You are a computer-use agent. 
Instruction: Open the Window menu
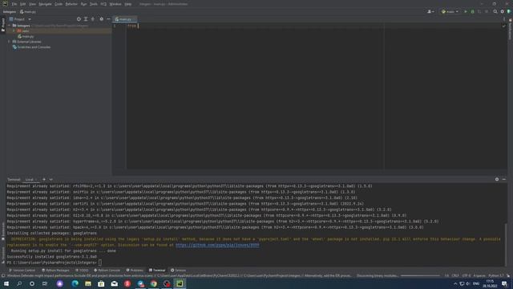(115, 4)
